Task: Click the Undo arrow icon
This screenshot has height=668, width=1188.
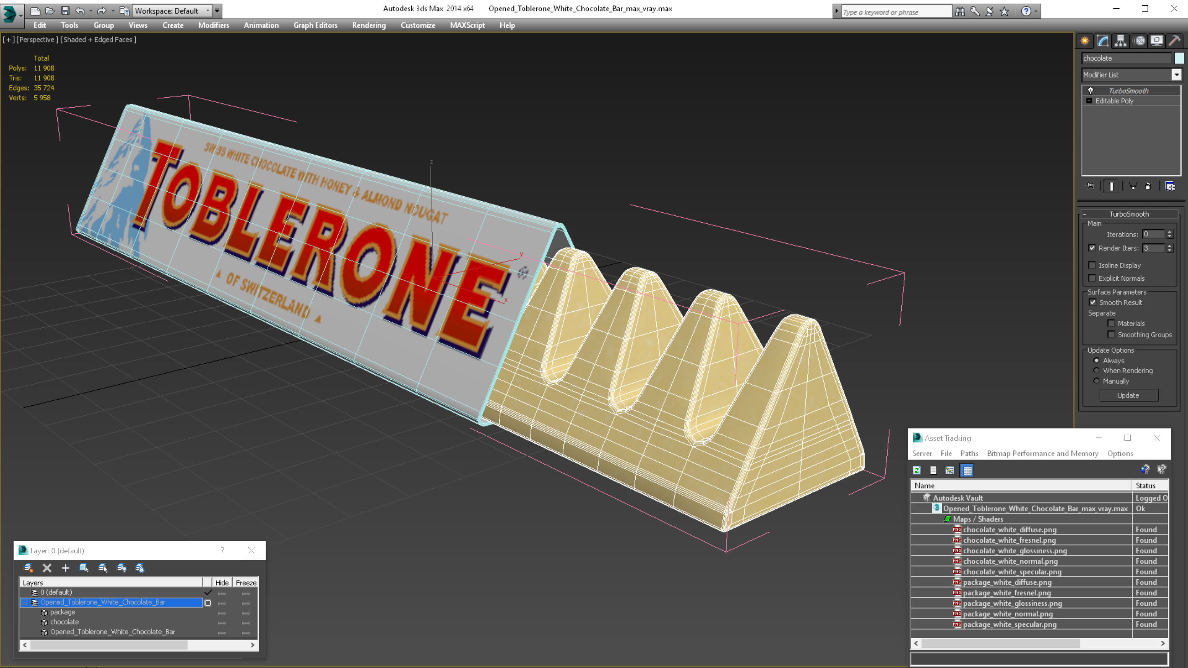Action: click(80, 11)
